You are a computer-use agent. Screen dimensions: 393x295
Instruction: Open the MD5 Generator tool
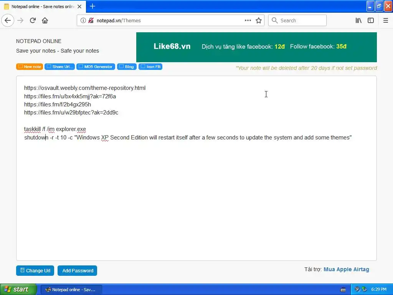tap(96, 66)
